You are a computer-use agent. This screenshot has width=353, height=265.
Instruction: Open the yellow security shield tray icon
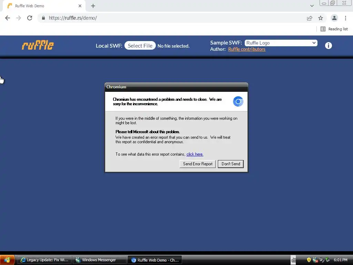click(309, 260)
